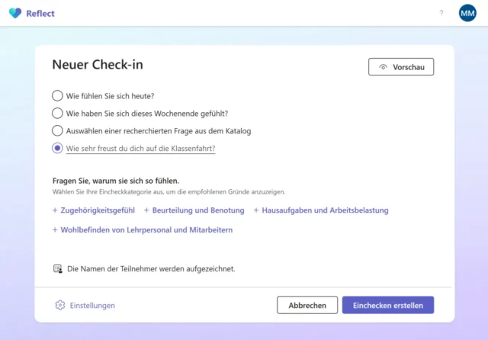Open help via question mark icon
The image size is (488, 340).
tap(441, 13)
